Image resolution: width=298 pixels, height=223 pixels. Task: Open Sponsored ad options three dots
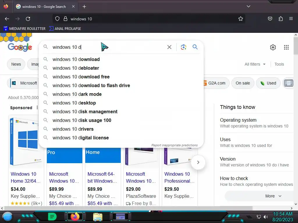(x=37, y=107)
